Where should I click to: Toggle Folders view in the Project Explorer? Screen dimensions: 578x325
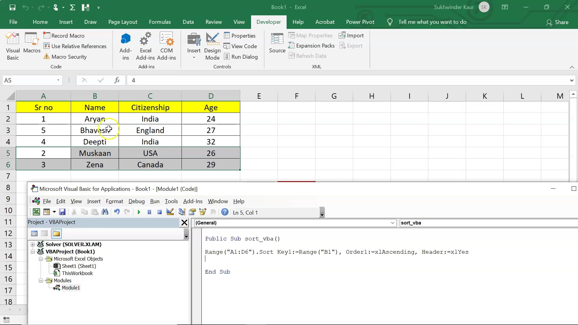(x=56, y=233)
